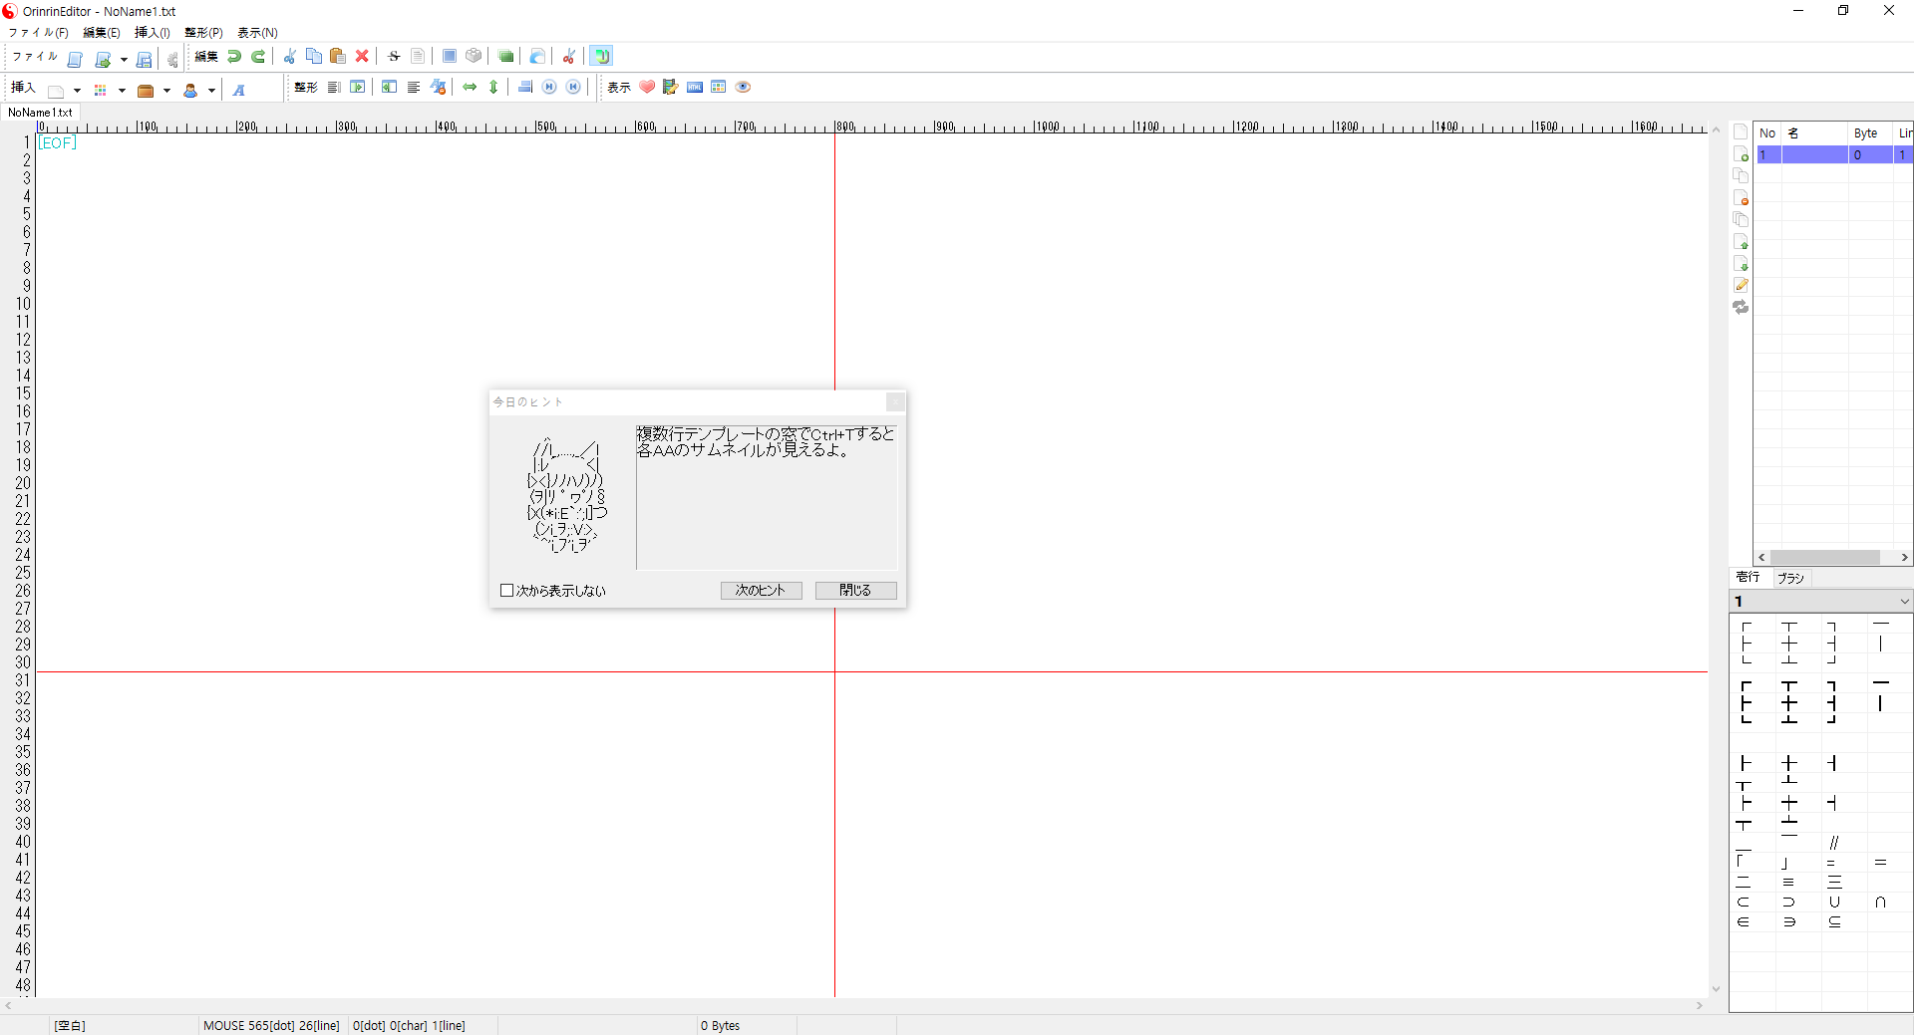Screen dimensions: 1914x1035
Task: Click the strikethrough S icon
Action: (394, 57)
